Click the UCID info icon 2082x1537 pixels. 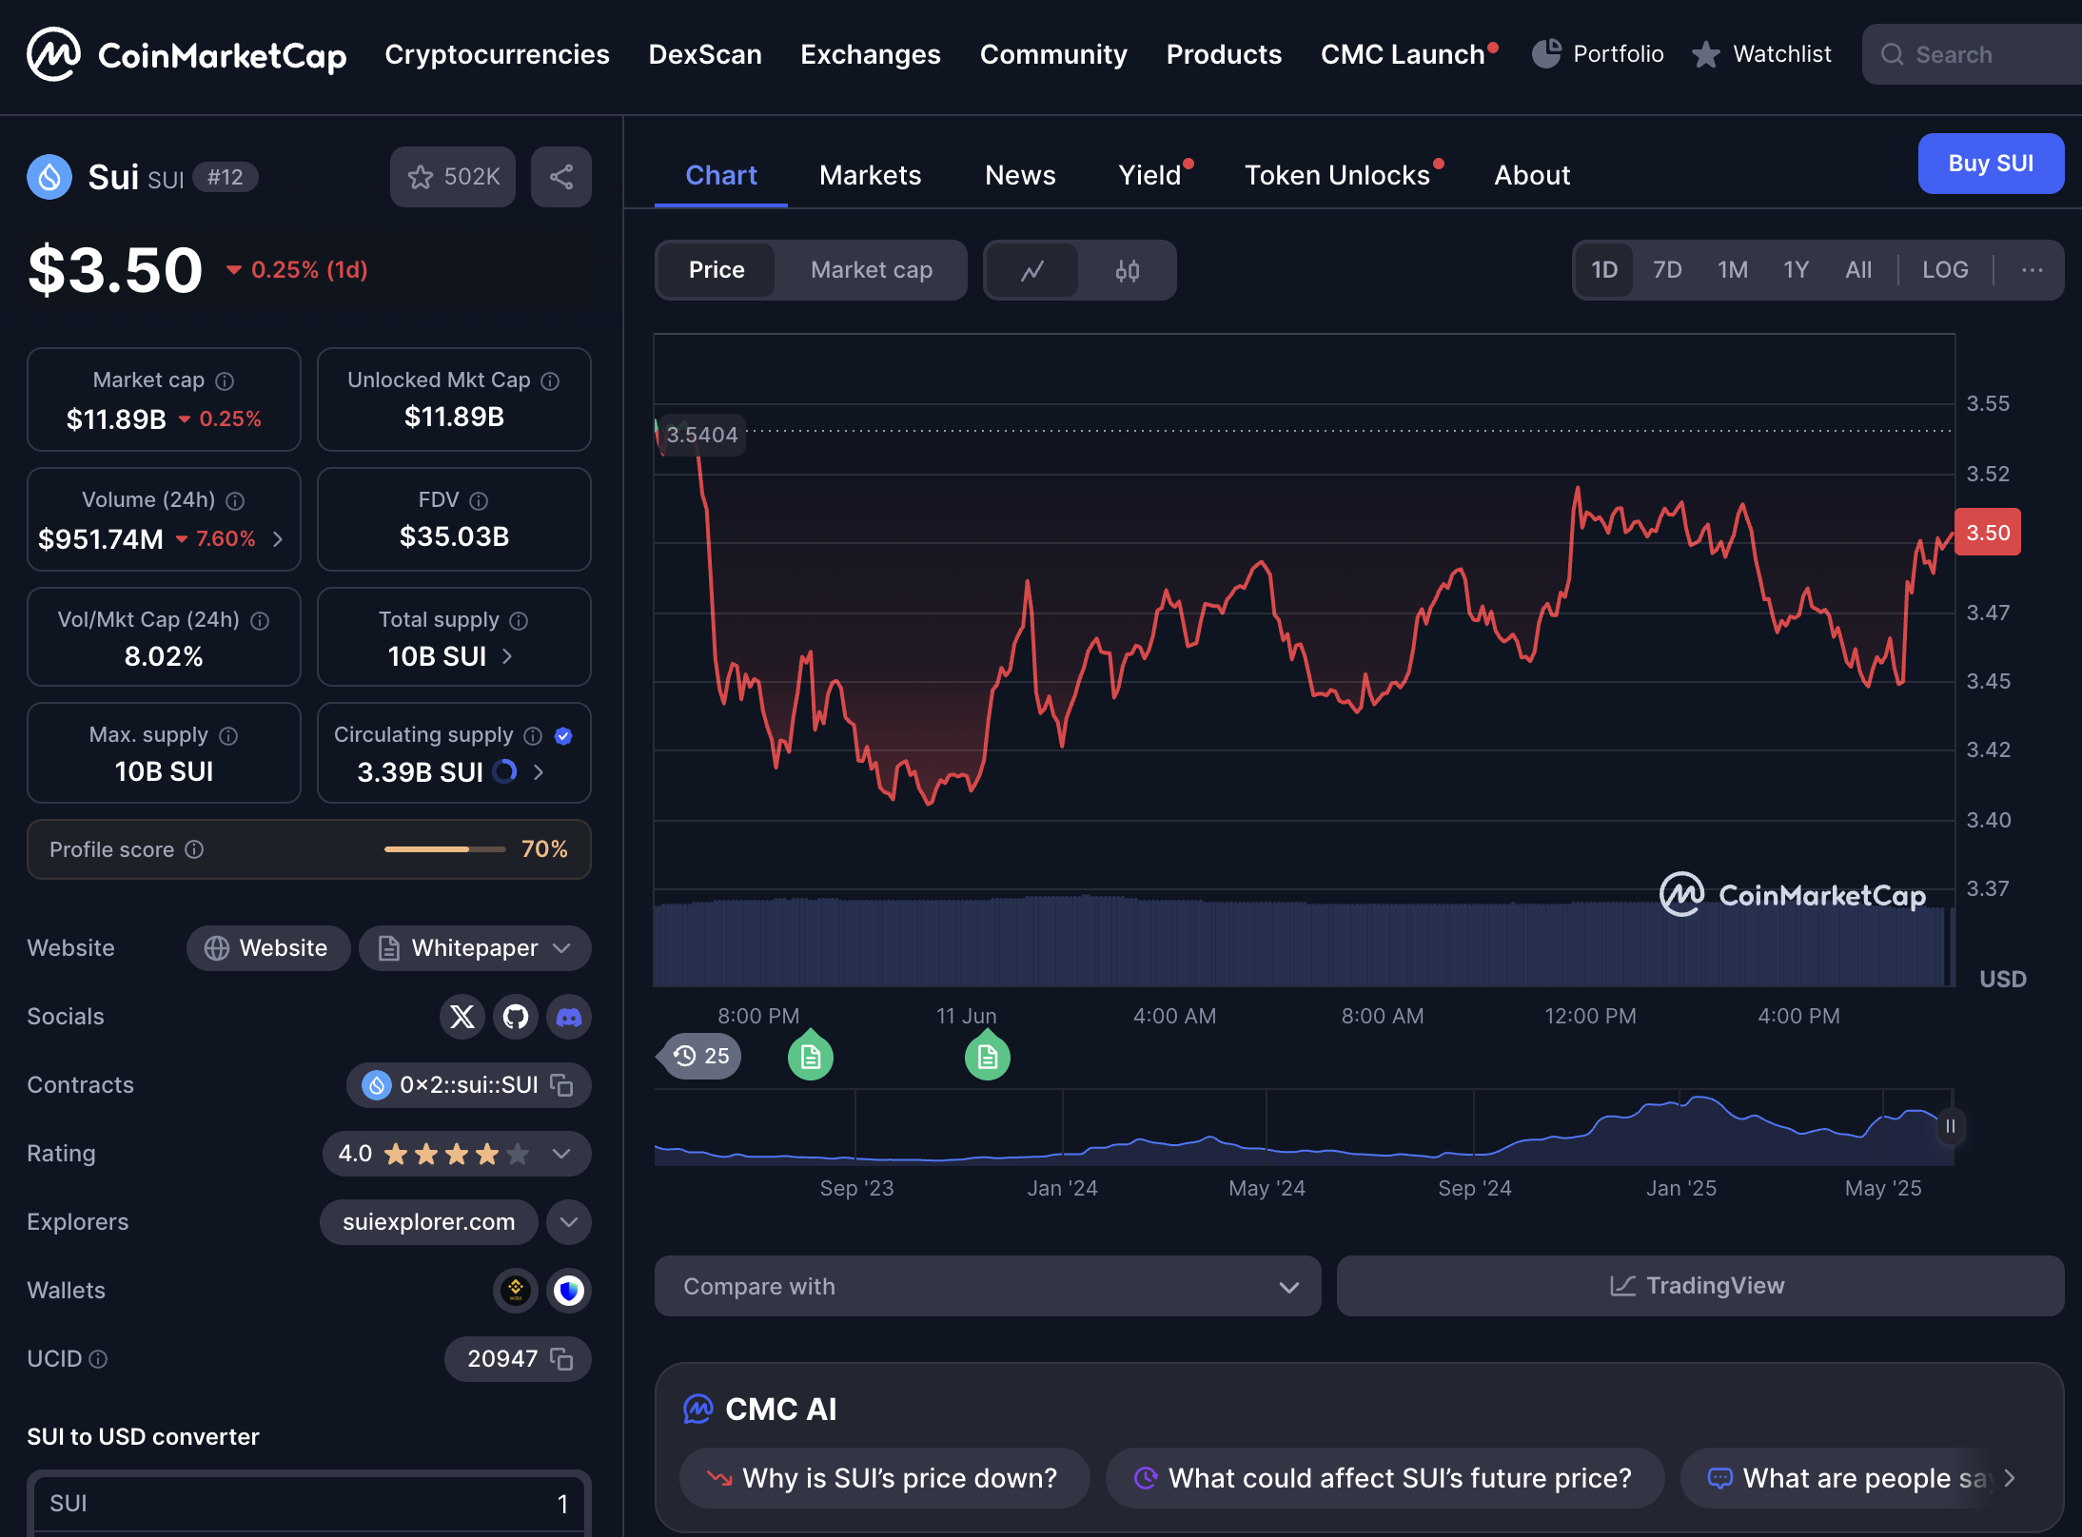[x=98, y=1359]
